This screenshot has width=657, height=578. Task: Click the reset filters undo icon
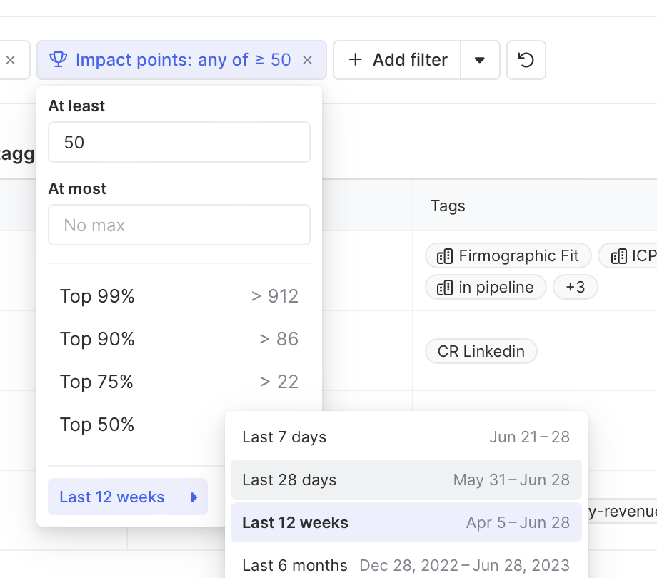pyautogui.click(x=526, y=60)
